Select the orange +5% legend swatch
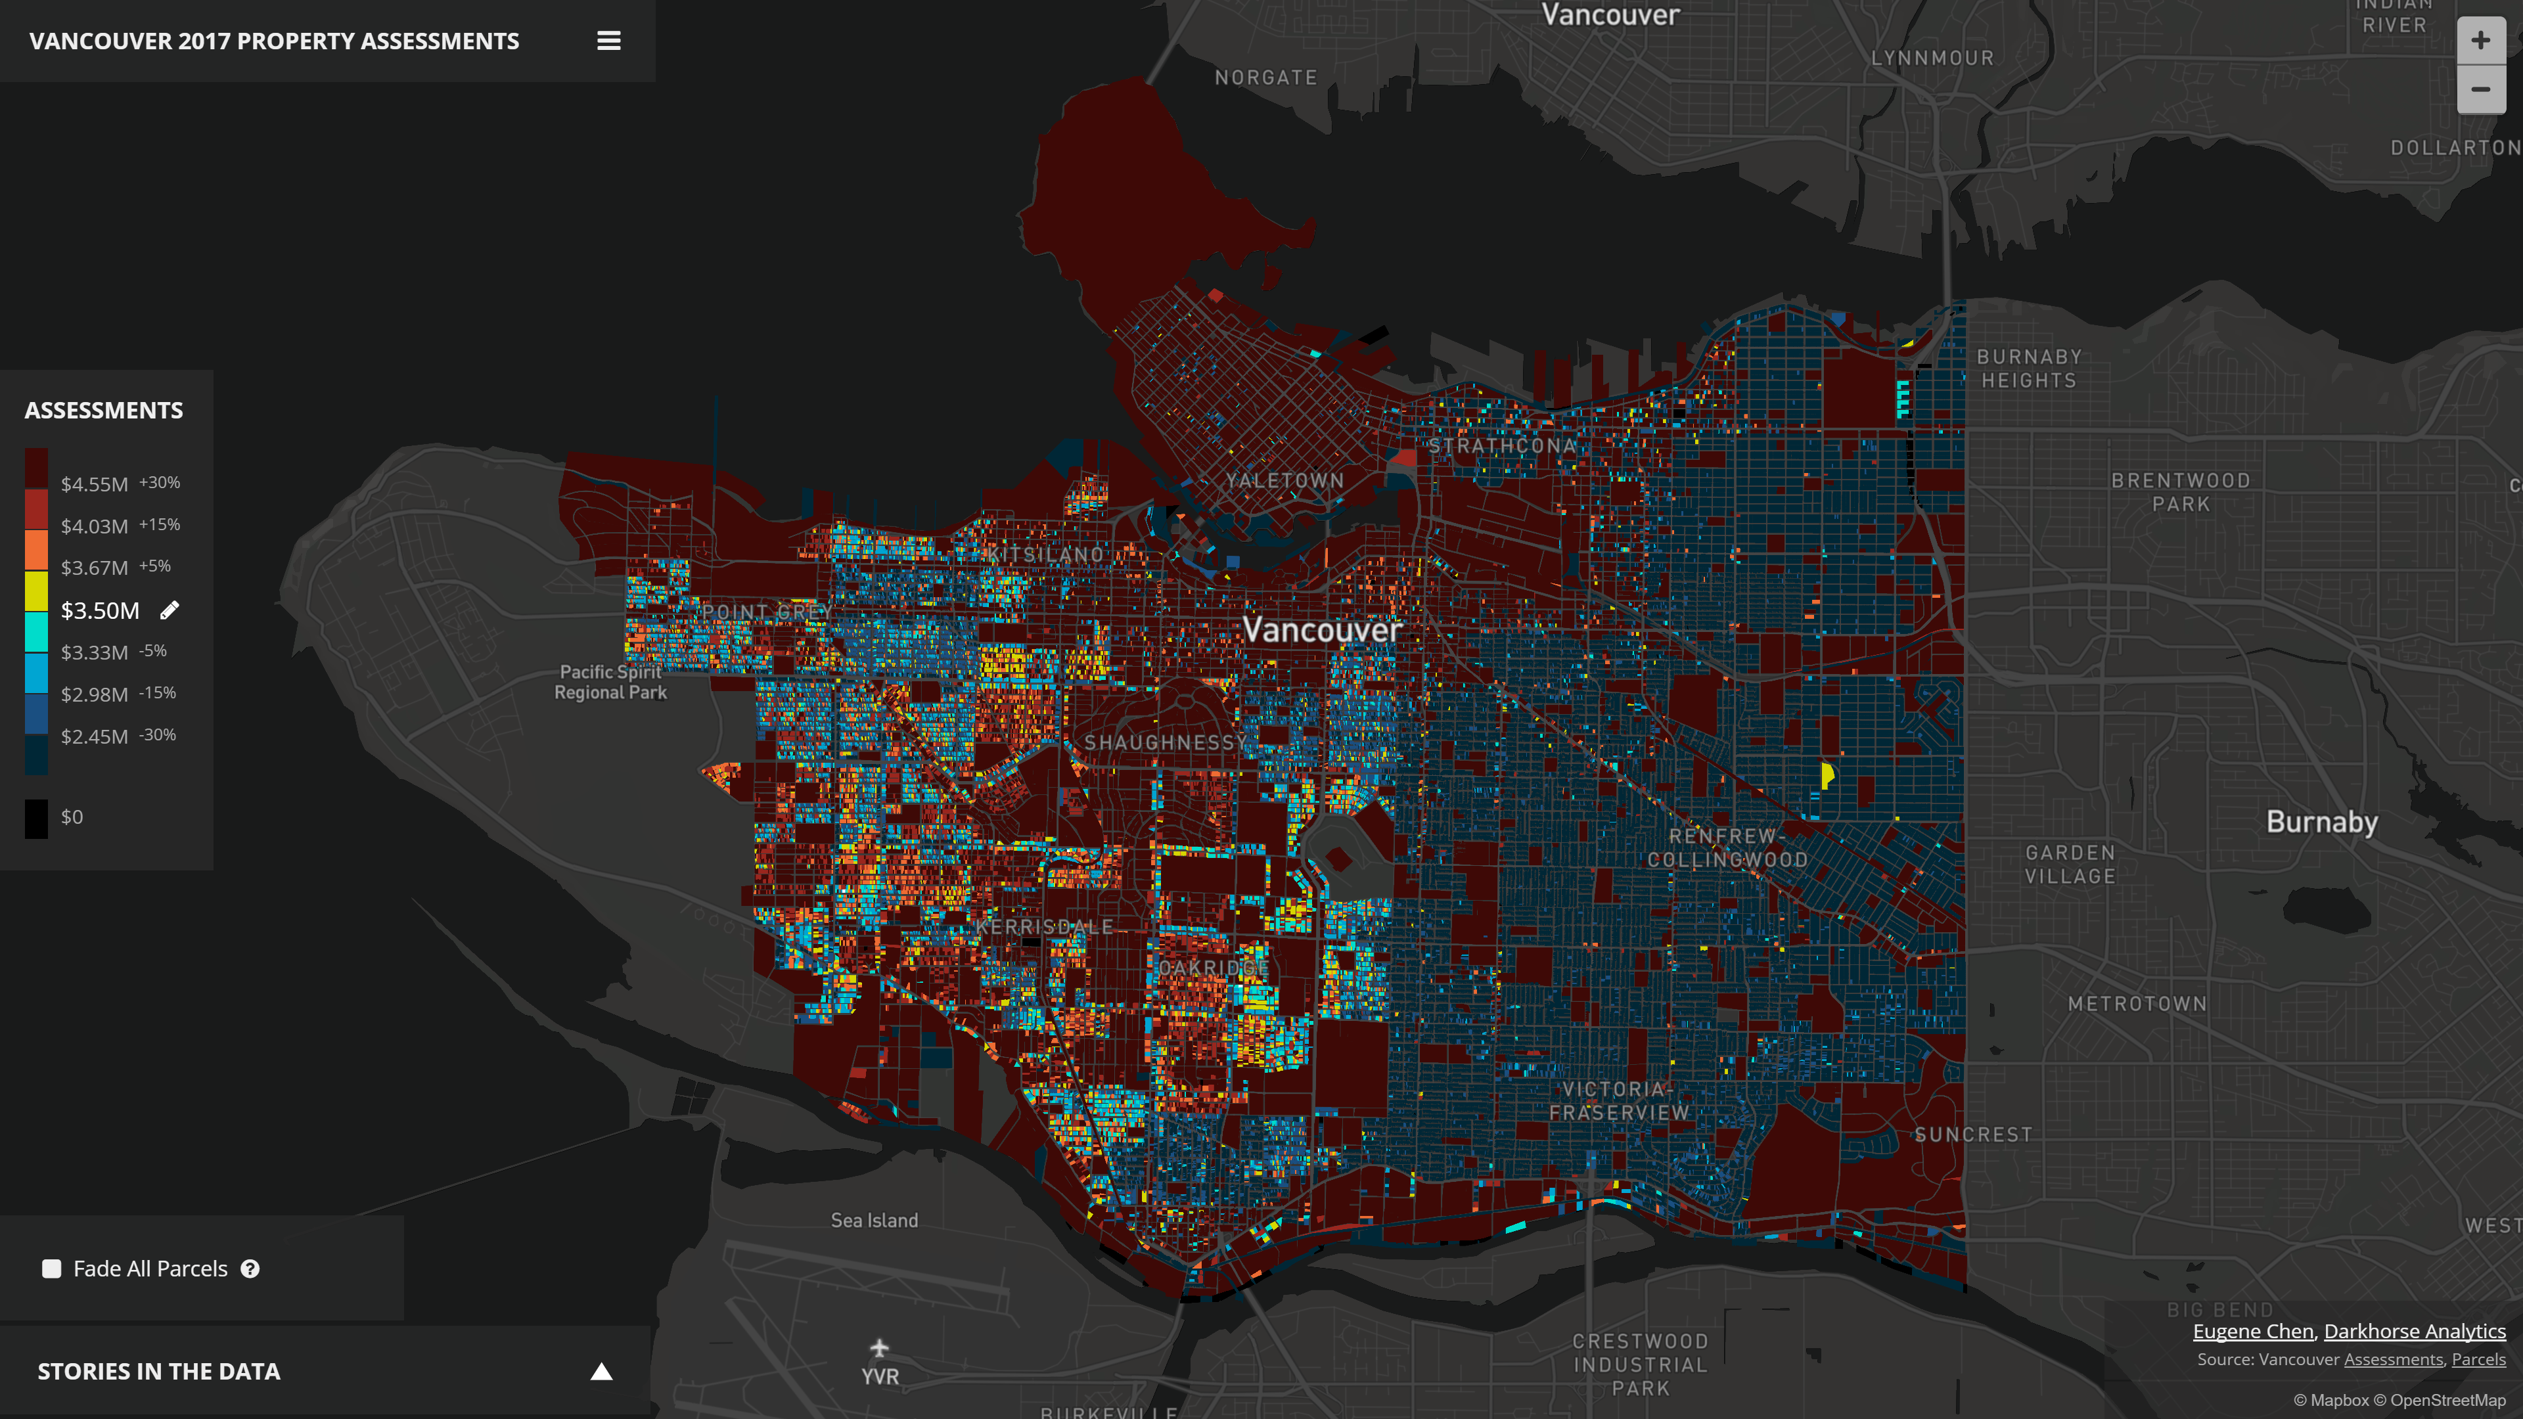The height and width of the screenshot is (1419, 2523). pos(36,551)
